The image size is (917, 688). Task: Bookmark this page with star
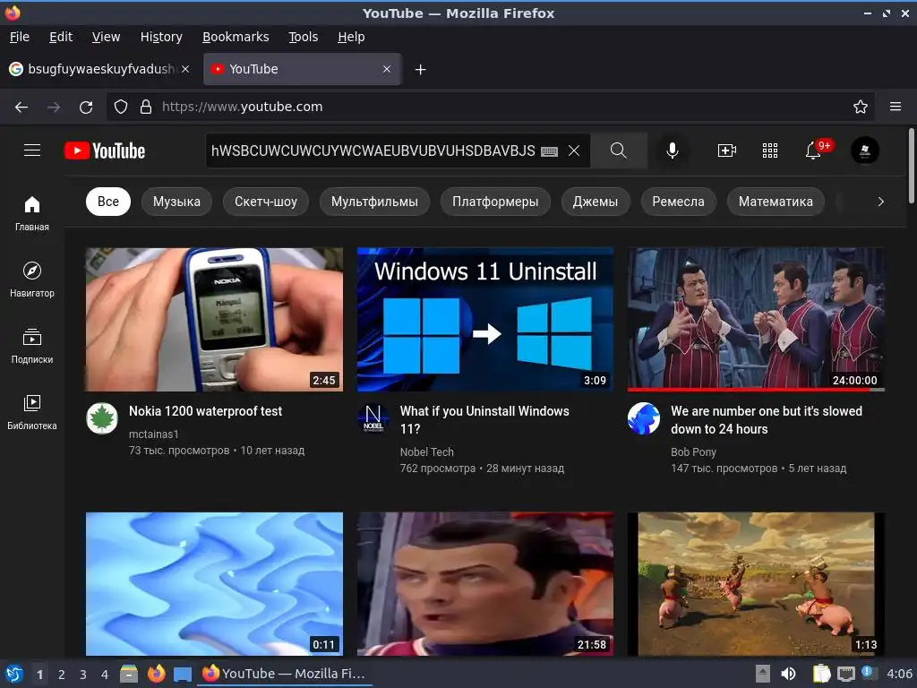[x=861, y=107]
